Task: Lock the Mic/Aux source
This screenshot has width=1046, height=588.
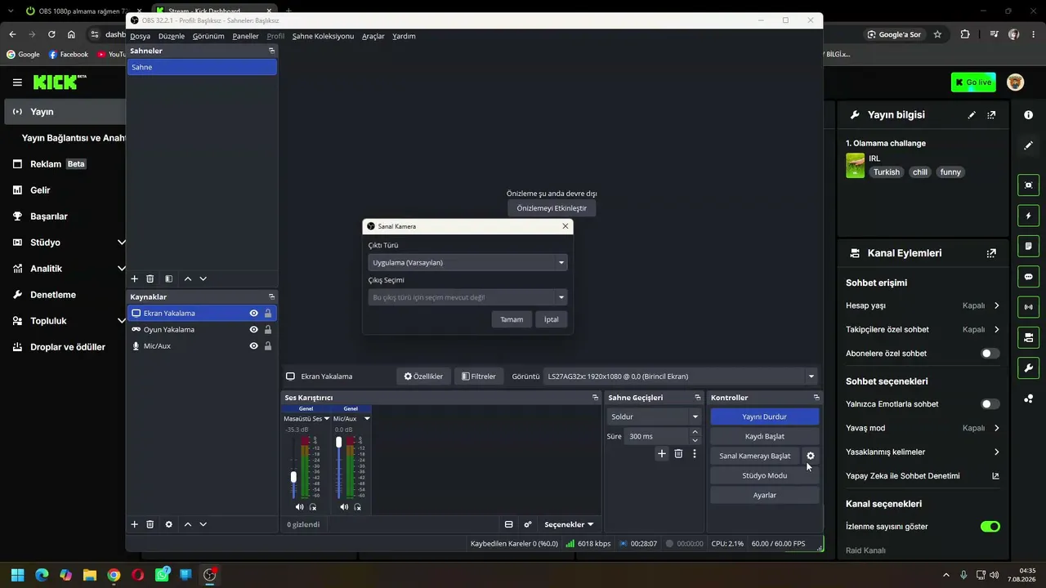Action: click(268, 346)
